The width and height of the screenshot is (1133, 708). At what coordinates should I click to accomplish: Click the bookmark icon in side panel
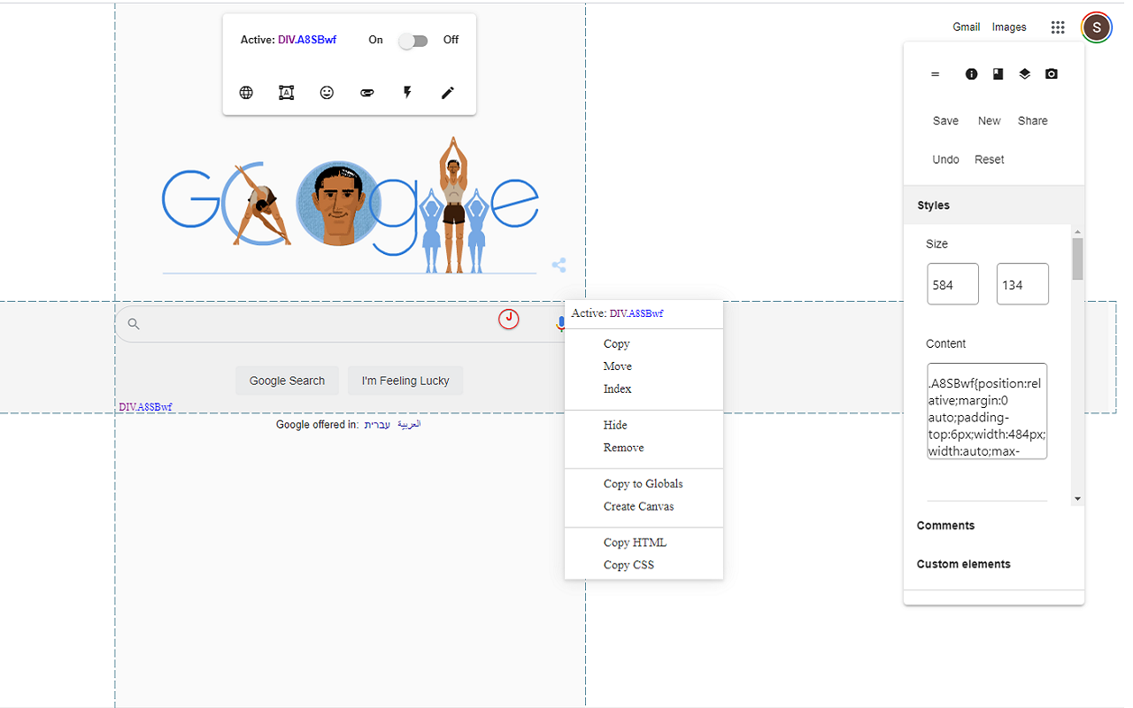pos(998,74)
